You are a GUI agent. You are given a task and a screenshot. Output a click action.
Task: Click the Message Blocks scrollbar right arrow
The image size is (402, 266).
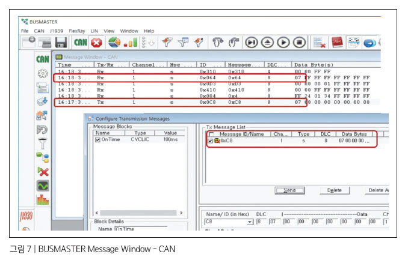tap(181, 213)
